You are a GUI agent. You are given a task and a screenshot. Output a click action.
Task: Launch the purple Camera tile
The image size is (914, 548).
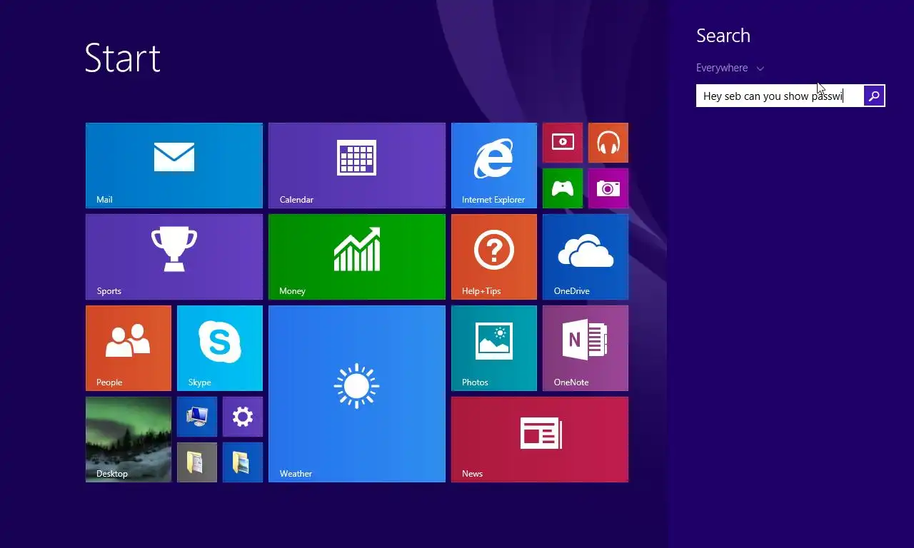[x=608, y=188]
